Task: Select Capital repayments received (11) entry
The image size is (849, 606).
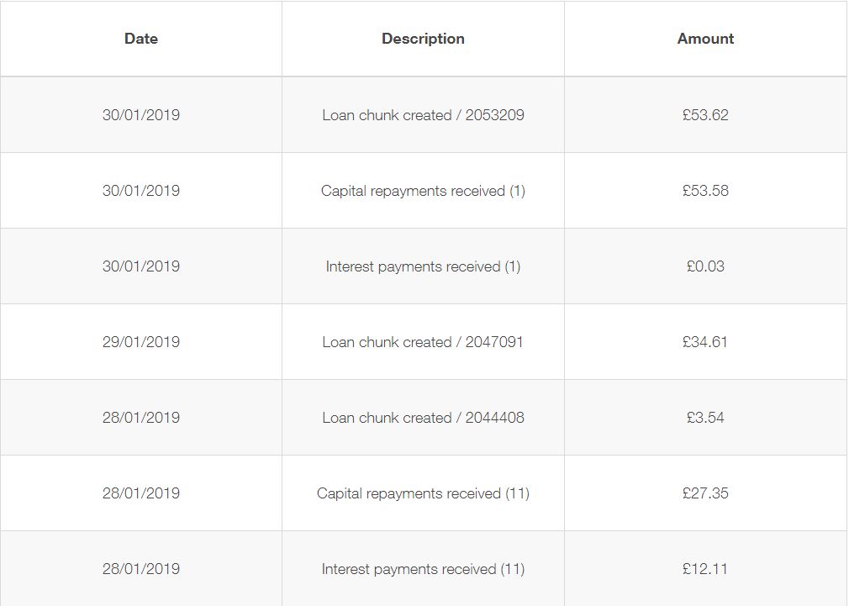Action: coord(423,493)
